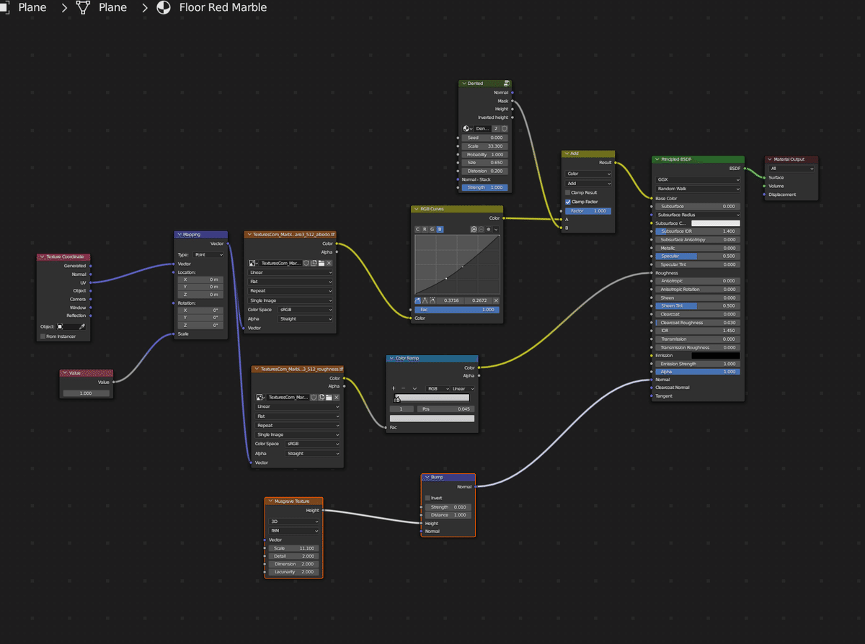The image size is (865, 644).
Task: Open Add blend mode dropdown in Add node
Action: (x=589, y=183)
